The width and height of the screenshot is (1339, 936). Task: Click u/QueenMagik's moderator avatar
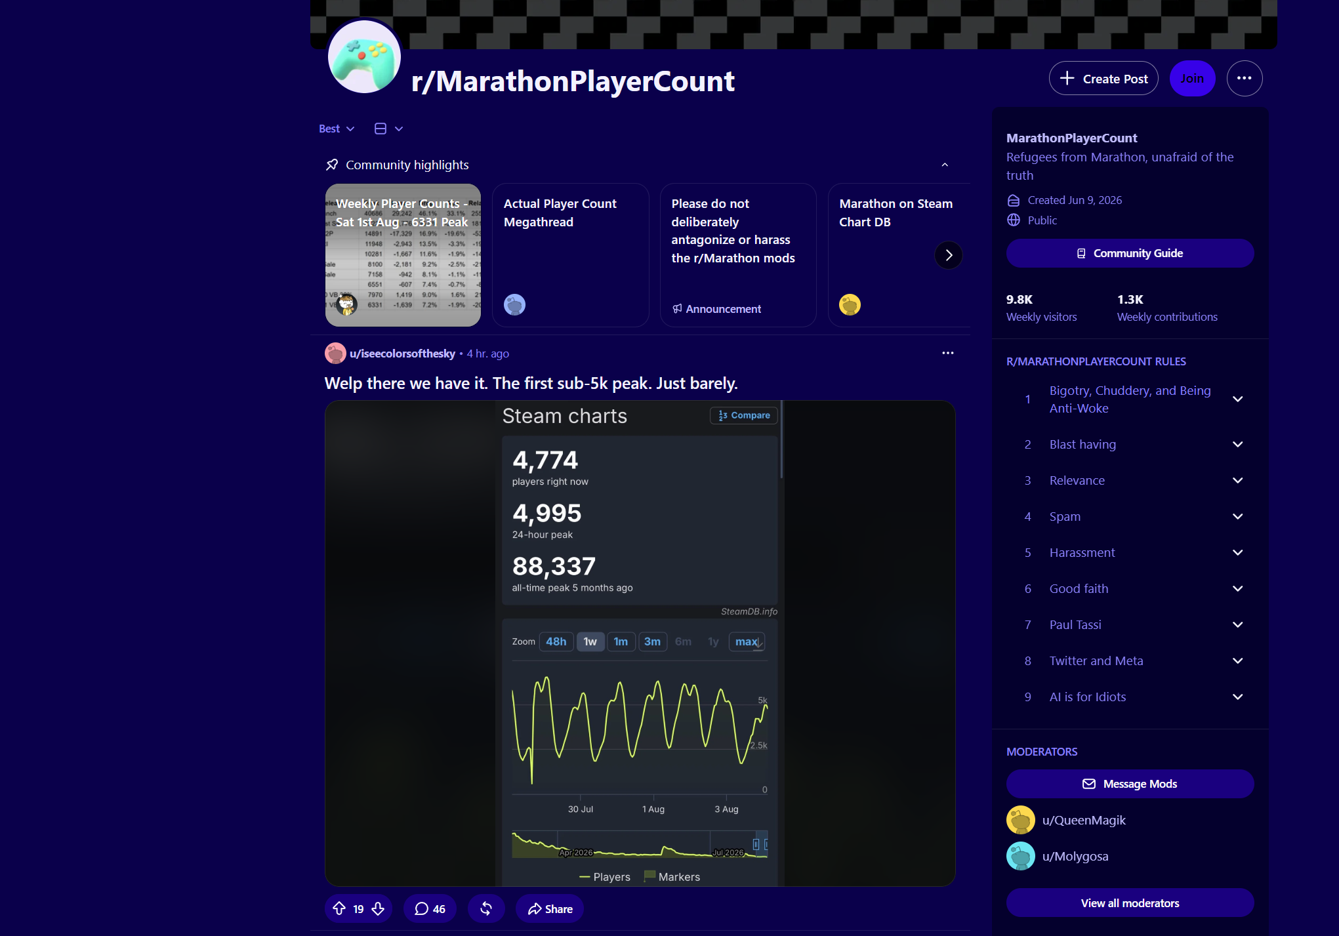(1020, 820)
